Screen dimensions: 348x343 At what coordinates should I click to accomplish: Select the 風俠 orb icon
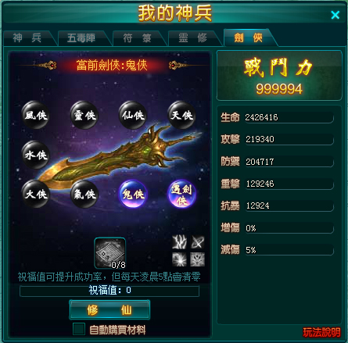point(36,115)
